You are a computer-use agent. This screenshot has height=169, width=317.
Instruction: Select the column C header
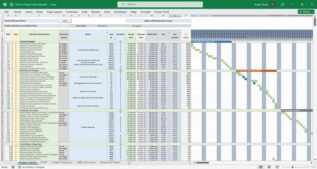pos(39,16)
